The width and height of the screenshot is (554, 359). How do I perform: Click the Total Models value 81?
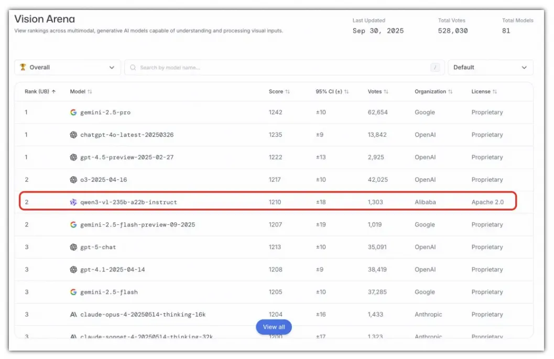(506, 31)
